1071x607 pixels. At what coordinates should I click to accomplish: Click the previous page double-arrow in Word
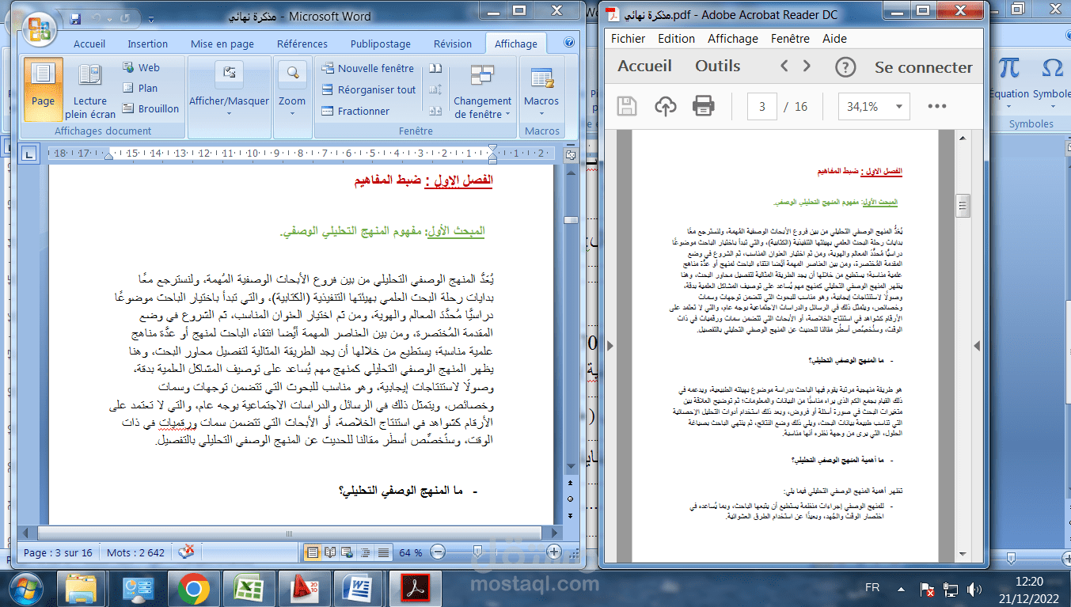570,484
